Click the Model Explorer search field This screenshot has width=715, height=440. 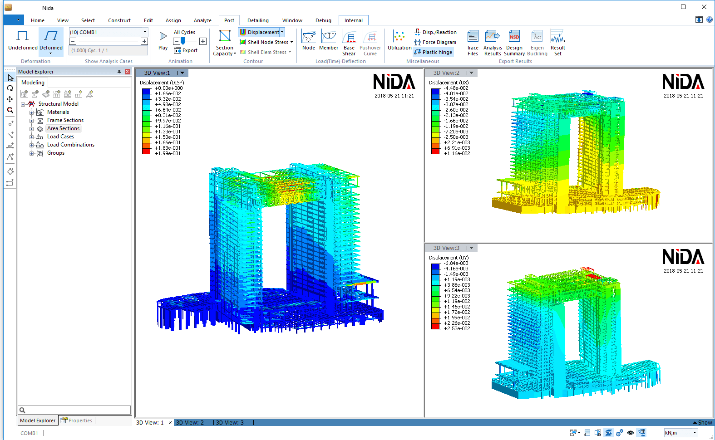tap(74, 410)
